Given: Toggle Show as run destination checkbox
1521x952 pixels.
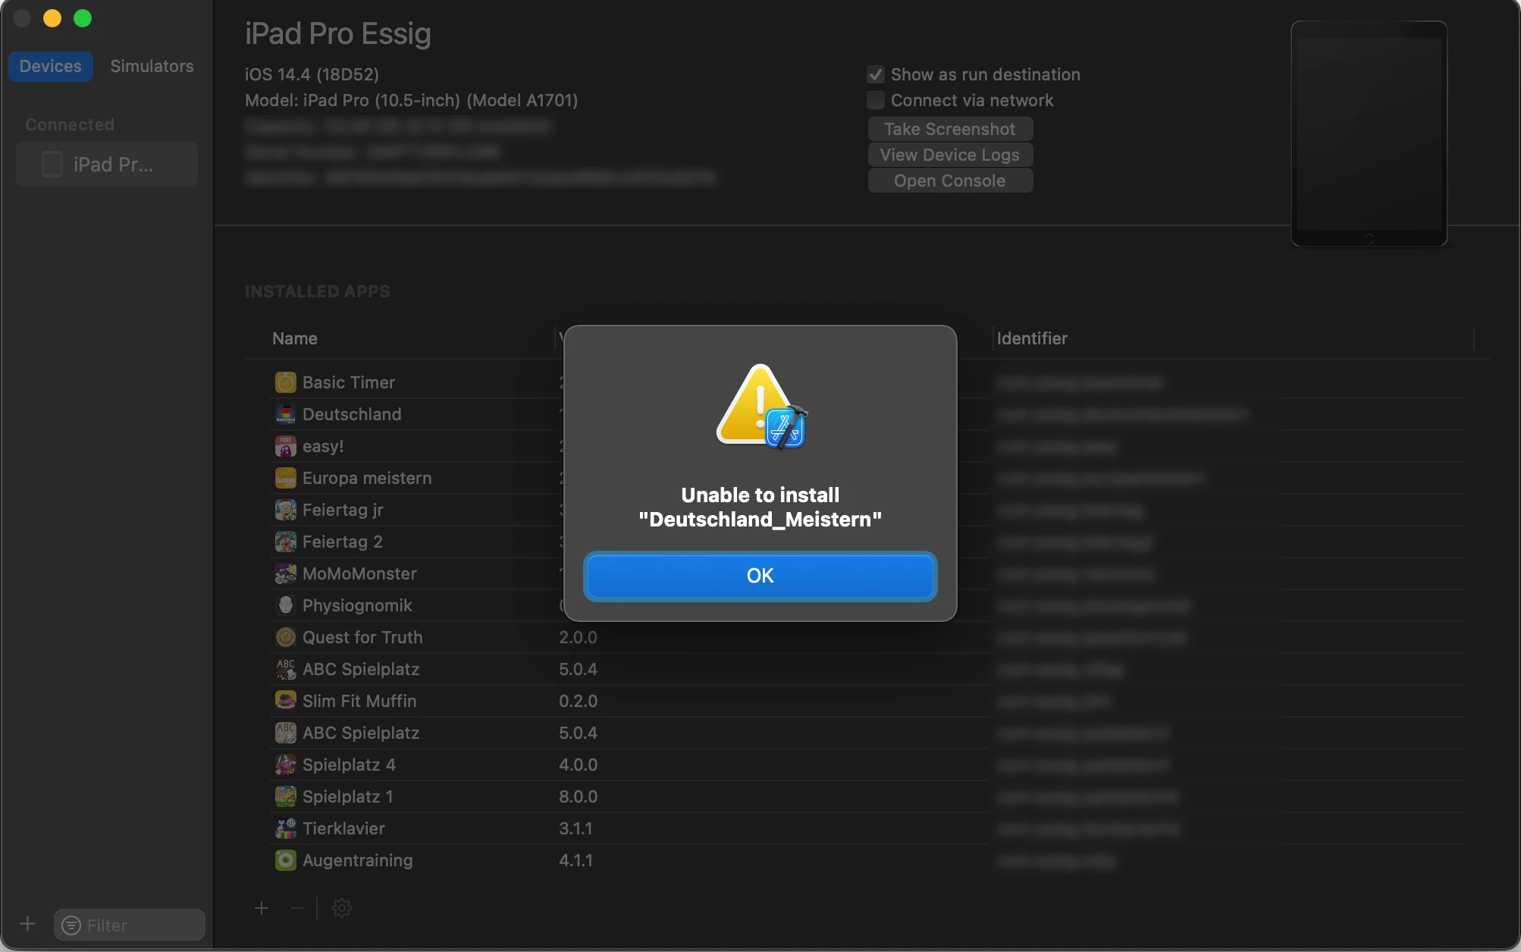Looking at the screenshot, I should tap(876, 74).
